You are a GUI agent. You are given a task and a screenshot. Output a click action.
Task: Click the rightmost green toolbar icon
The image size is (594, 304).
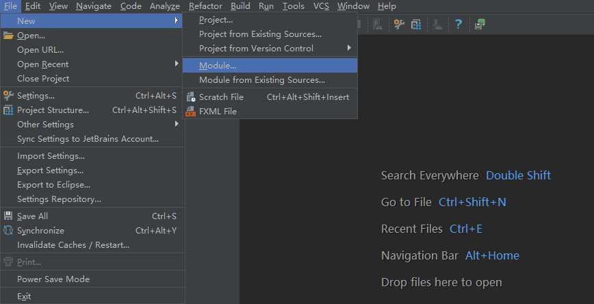click(480, 25)
